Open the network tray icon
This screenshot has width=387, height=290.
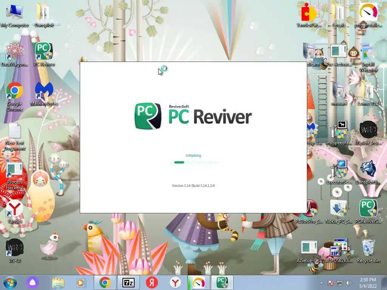coord(340,283)
